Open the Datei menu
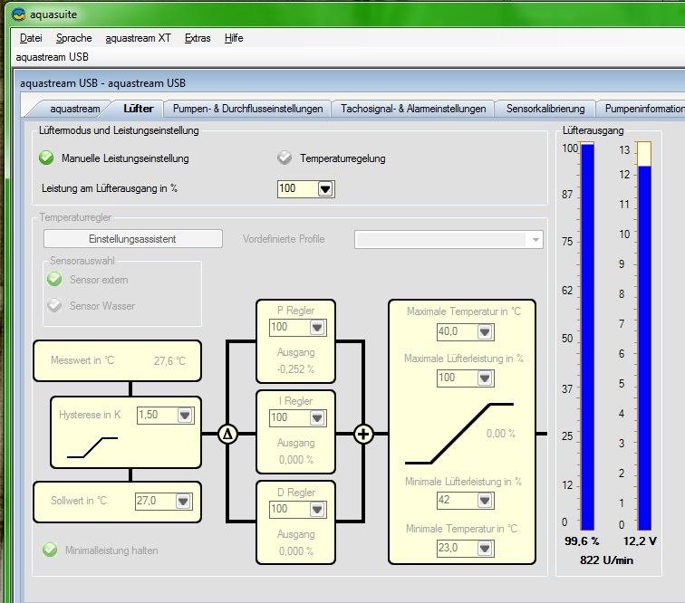 [x=31, y=38]
